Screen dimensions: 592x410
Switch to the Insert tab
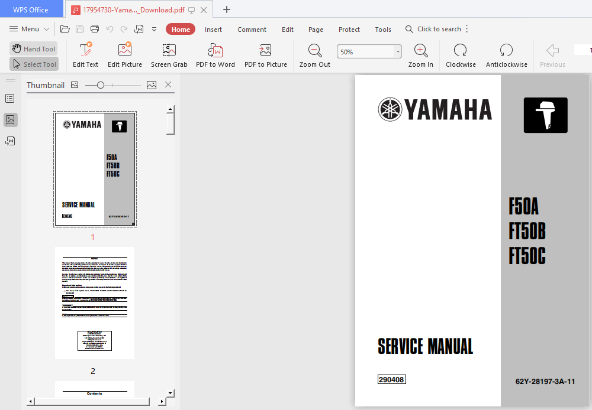[213, 30]
